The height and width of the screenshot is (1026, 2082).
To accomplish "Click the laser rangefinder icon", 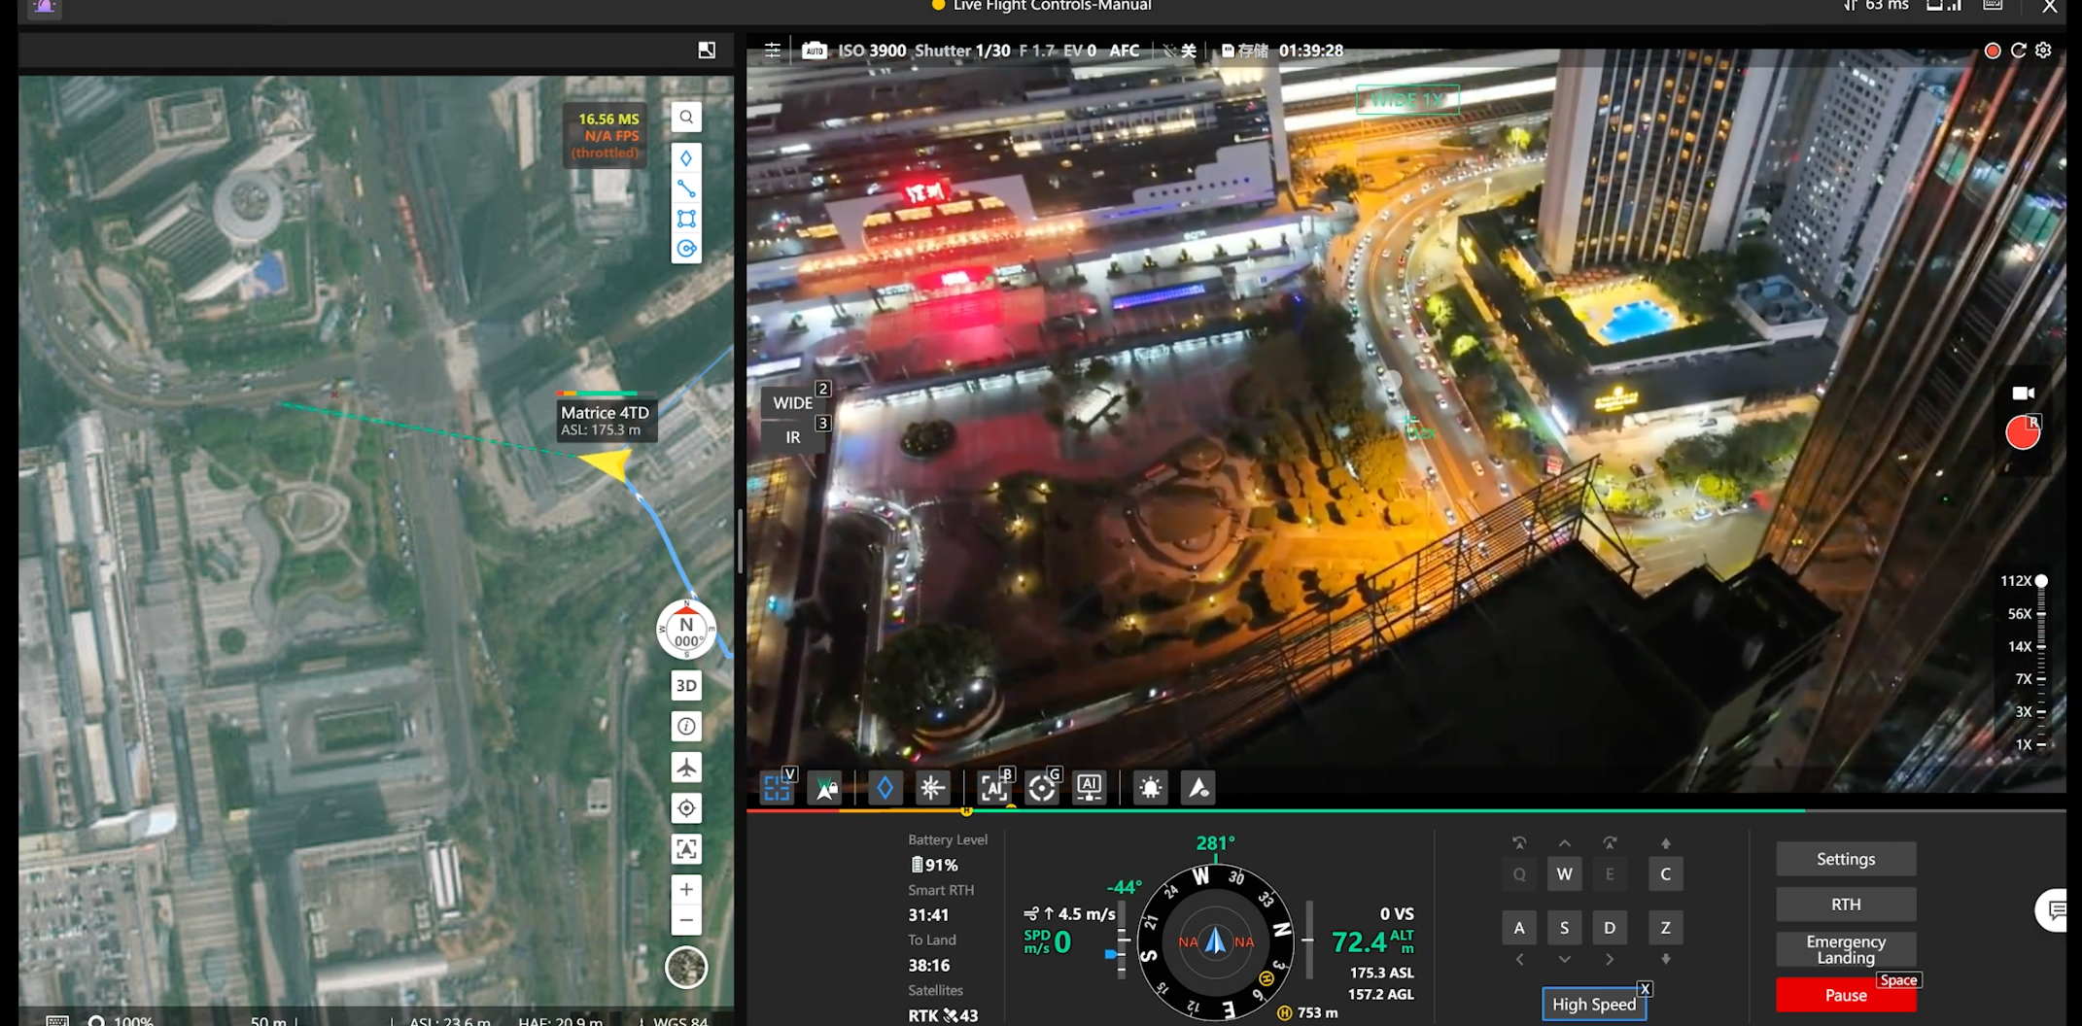I will [931, 788].
